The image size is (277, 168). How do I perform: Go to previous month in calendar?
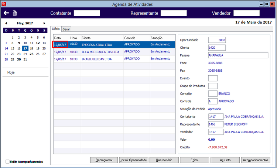tap(6, 23)
